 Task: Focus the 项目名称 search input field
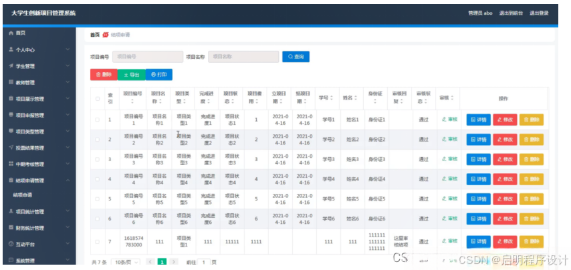click(243, 57)
